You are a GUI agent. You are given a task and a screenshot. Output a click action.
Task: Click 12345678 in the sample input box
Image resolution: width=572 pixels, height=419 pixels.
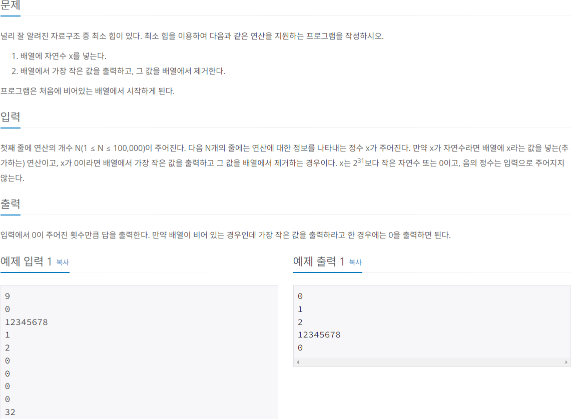tap(26, 322)
